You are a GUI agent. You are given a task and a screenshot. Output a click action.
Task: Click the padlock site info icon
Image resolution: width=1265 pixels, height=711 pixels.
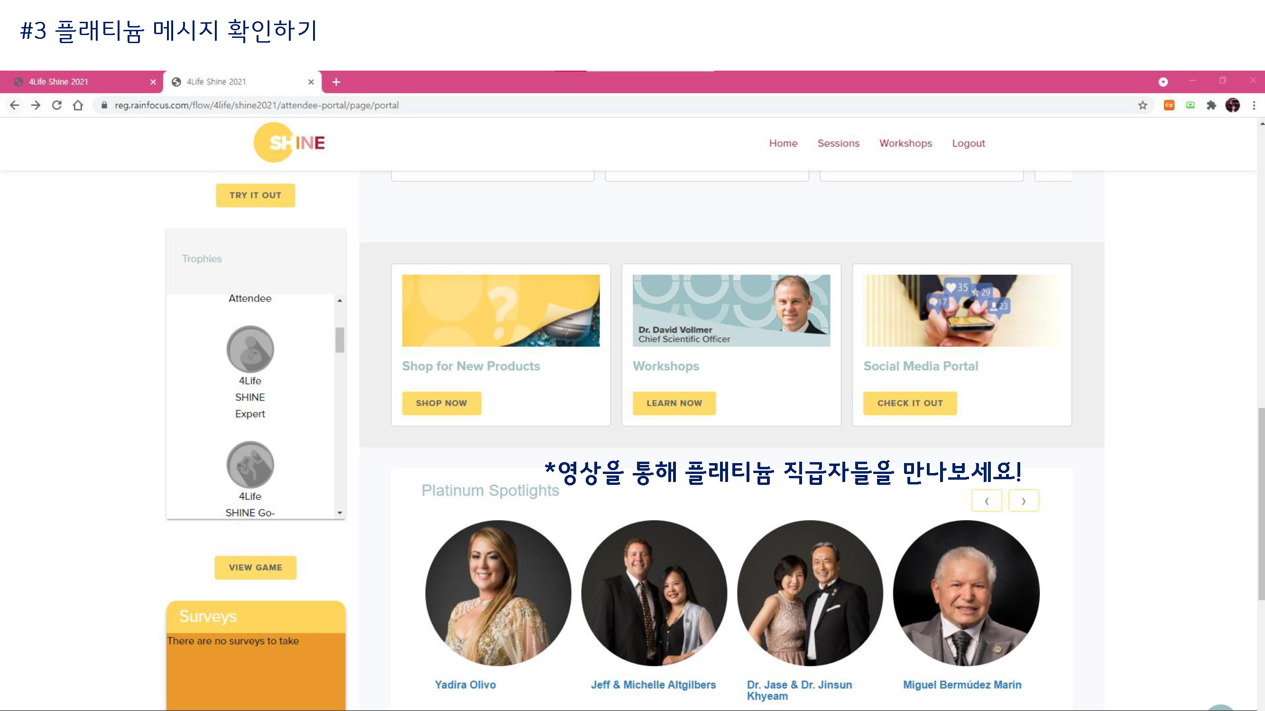click(x=104, y=105)
